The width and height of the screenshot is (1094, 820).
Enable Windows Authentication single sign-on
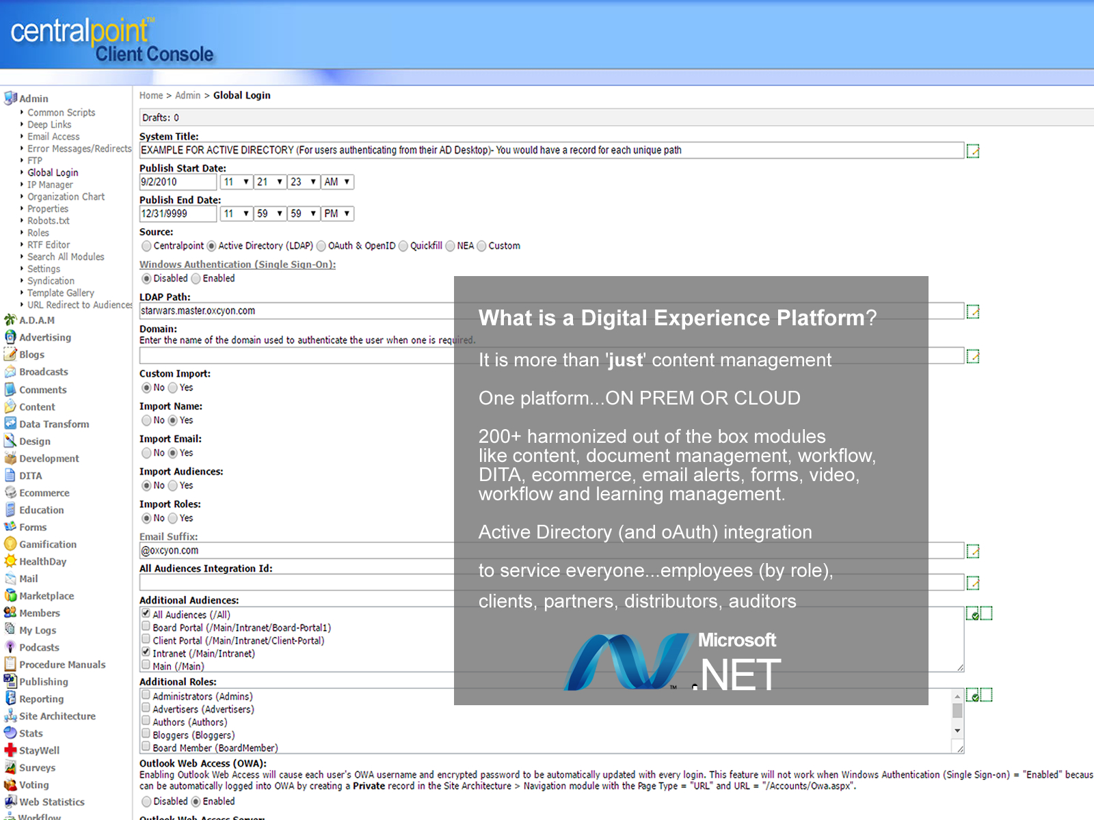tap(196, 279)
